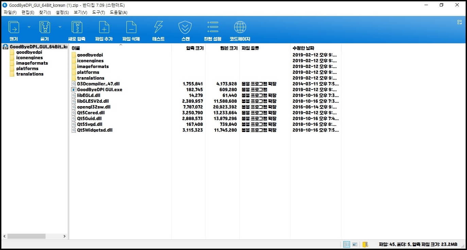Click the grid icon at toolbar's right end

pyautogui.click(x=460, y=22)
